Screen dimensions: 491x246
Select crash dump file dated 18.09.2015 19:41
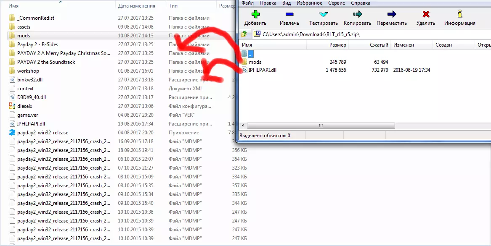[x=64, y=150]
